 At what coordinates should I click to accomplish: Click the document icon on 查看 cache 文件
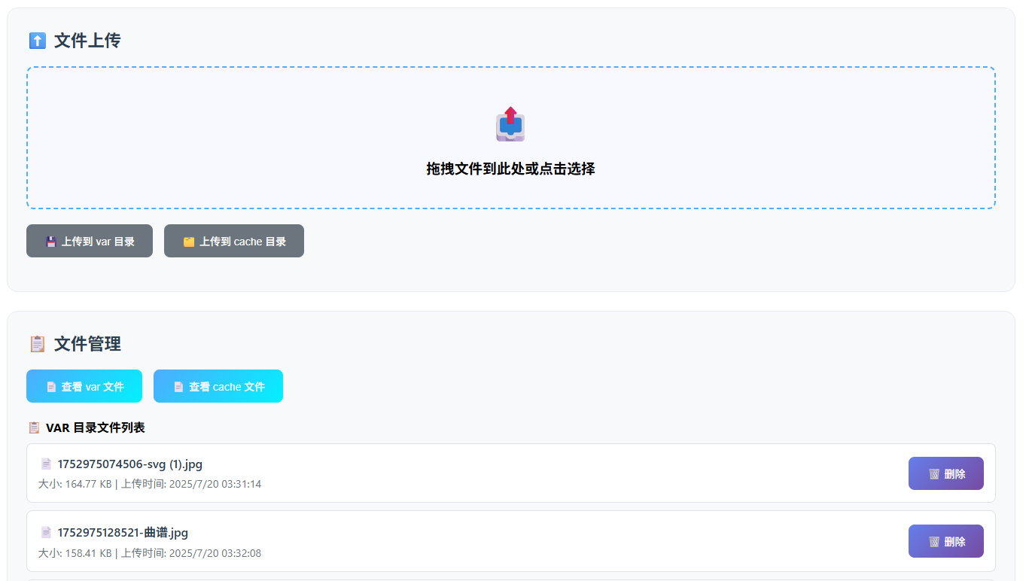178,387
